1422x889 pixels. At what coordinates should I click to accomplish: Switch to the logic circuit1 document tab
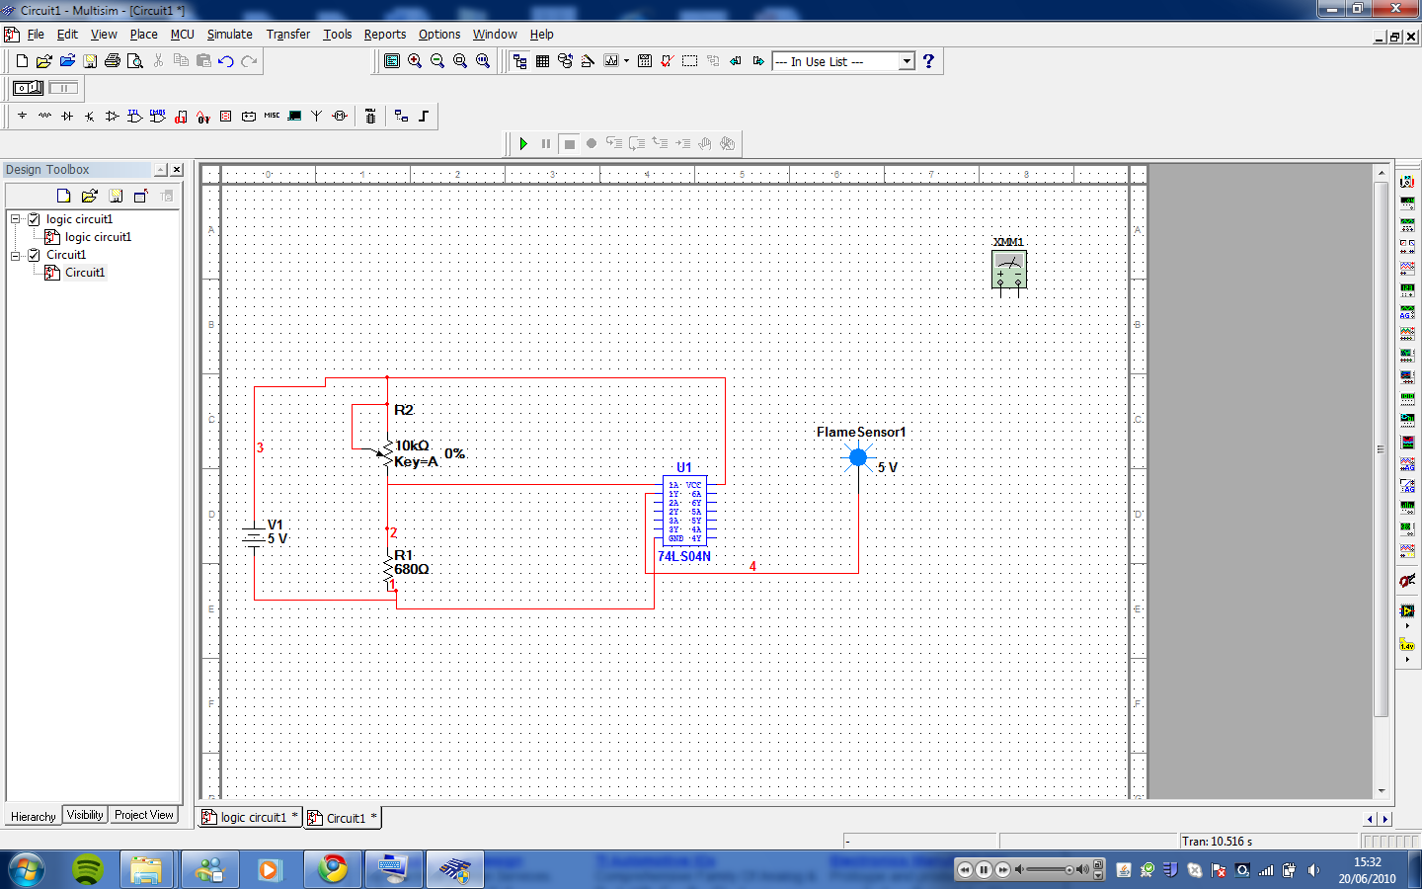pyautogui.click(x=250, y=818)
